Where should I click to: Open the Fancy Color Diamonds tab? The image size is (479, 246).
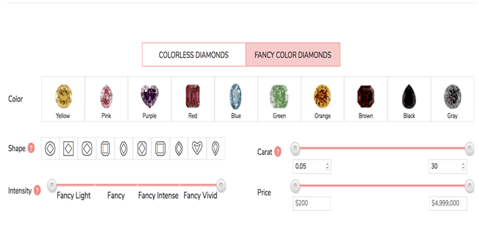[293, 55]
